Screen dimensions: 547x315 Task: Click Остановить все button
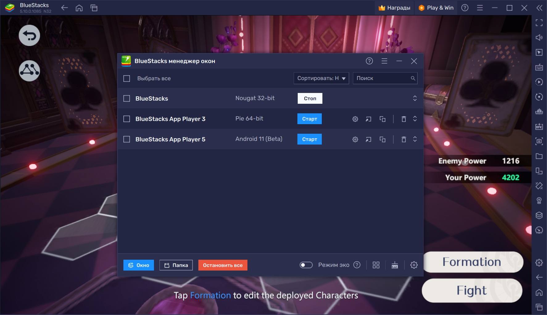point(223,265)
